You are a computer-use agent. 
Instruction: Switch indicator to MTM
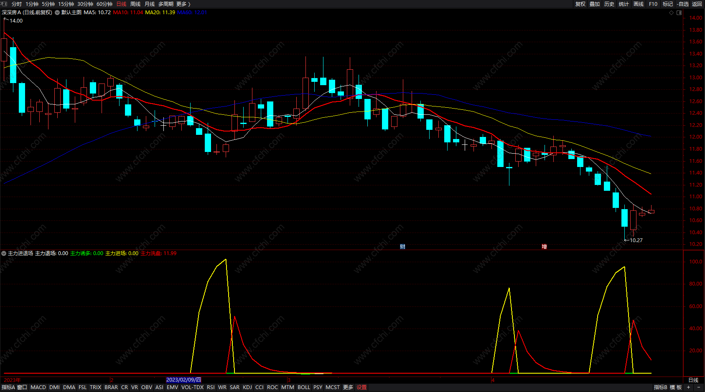point(288,387)
